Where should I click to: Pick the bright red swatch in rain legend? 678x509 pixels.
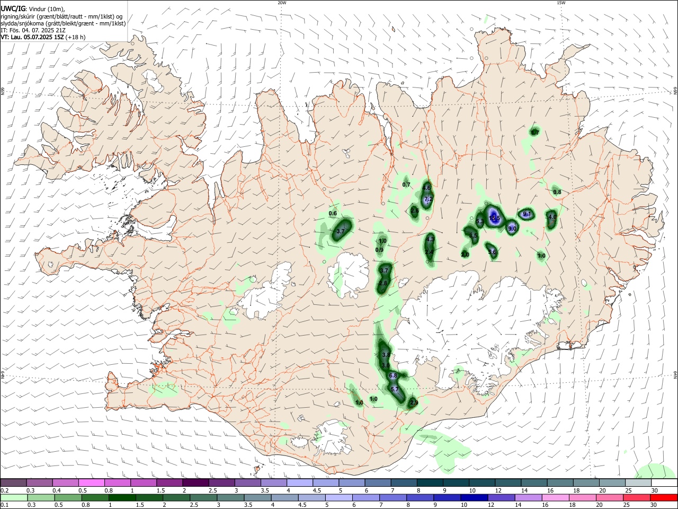point(664,497)
